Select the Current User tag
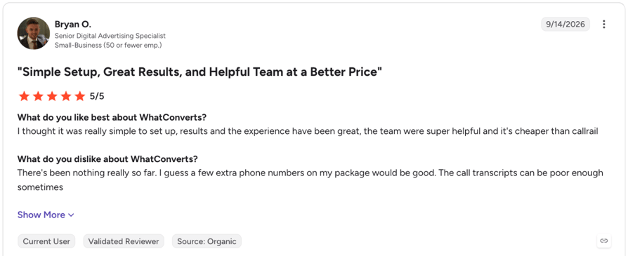 (46, 241)
